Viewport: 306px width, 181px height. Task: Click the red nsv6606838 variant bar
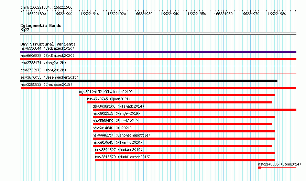(158, 59)
